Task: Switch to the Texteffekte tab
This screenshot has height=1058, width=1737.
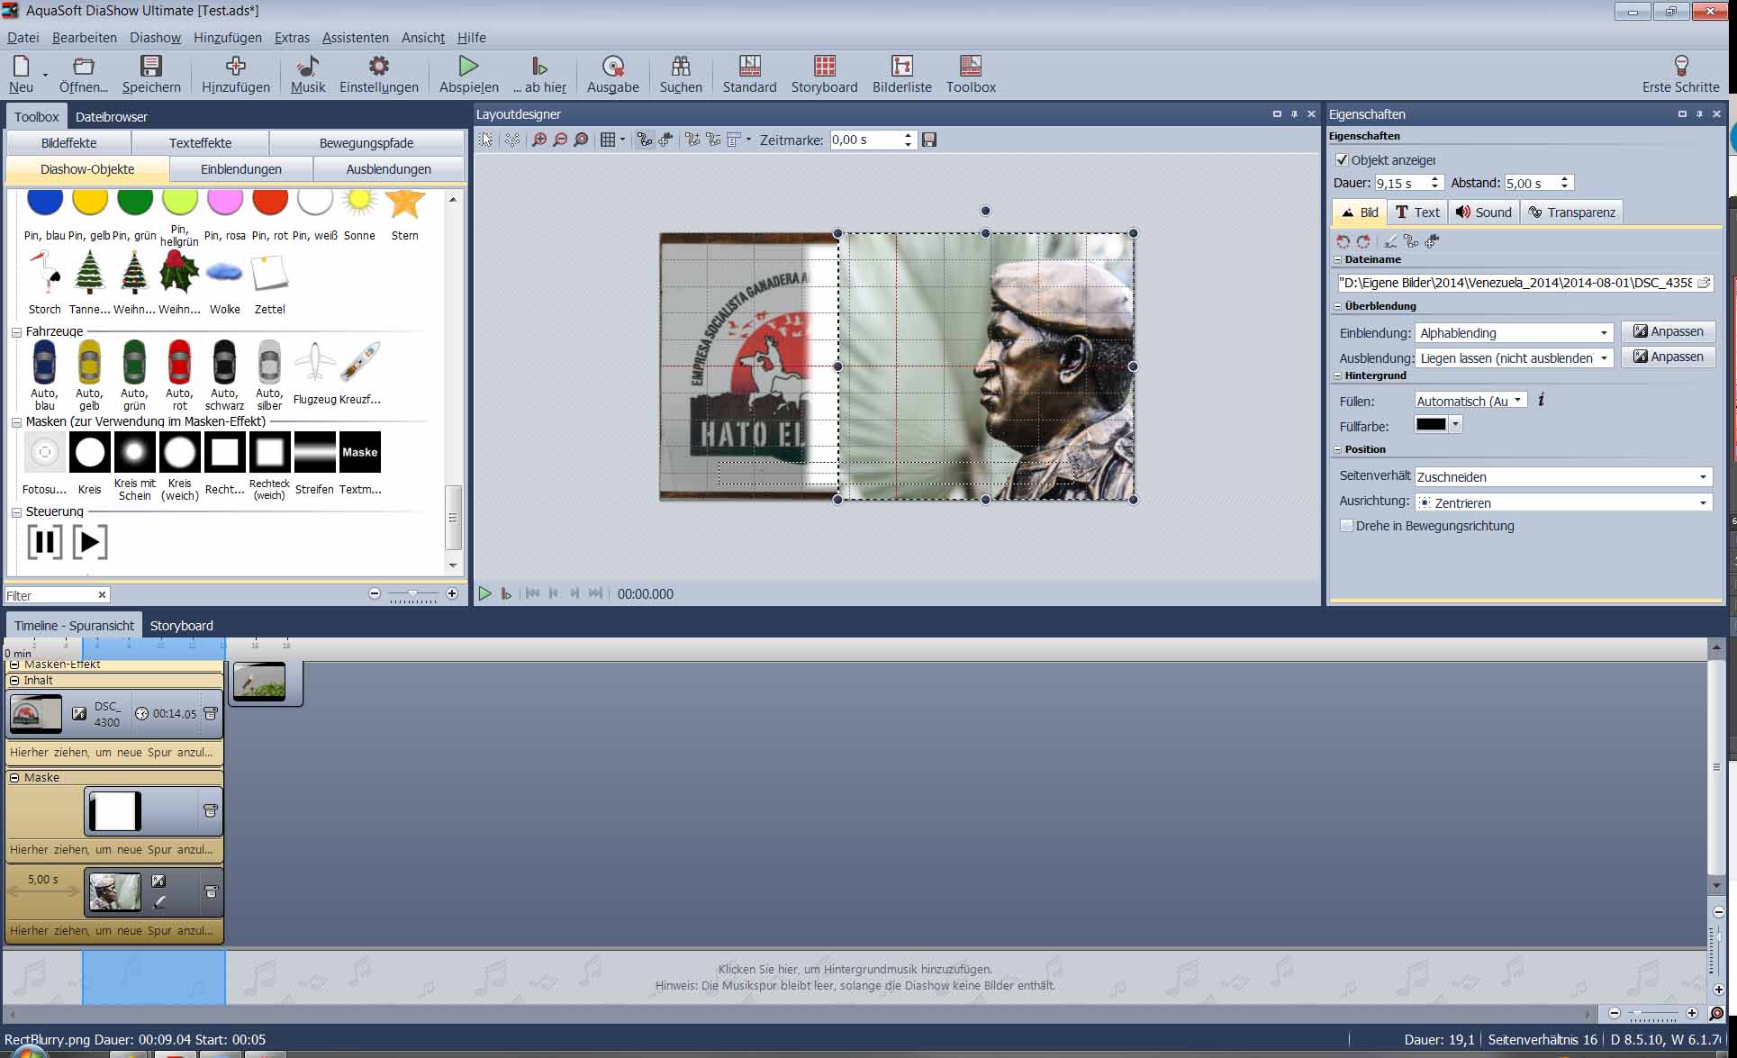Action: 200,143
